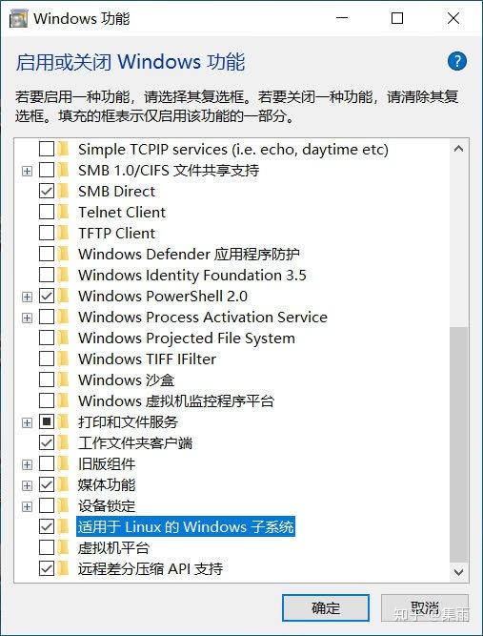Confirm changes with the 确定 button
483x636 pixels.
[x=326, y=607]
